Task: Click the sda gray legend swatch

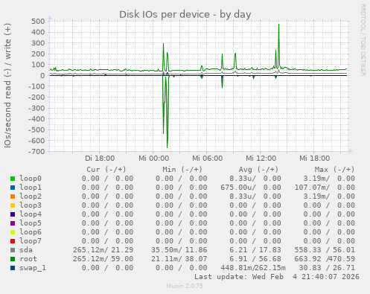Action: tap(13, 250)
